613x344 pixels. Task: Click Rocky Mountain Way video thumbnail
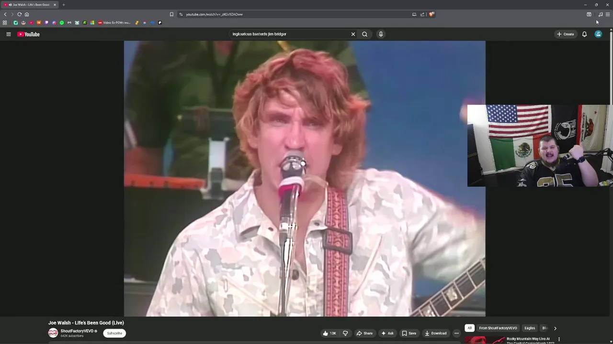[x=484, y=340]
